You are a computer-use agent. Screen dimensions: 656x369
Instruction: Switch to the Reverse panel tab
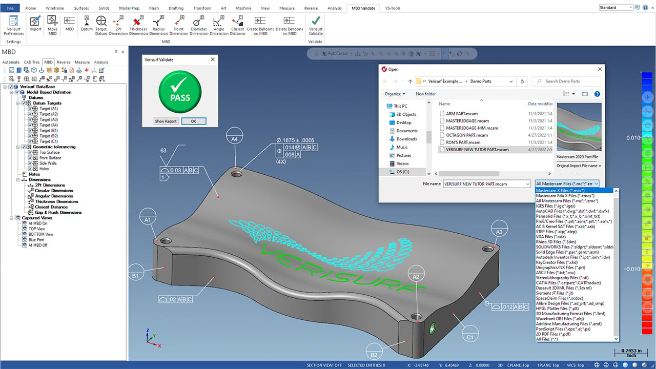point(64,62)
